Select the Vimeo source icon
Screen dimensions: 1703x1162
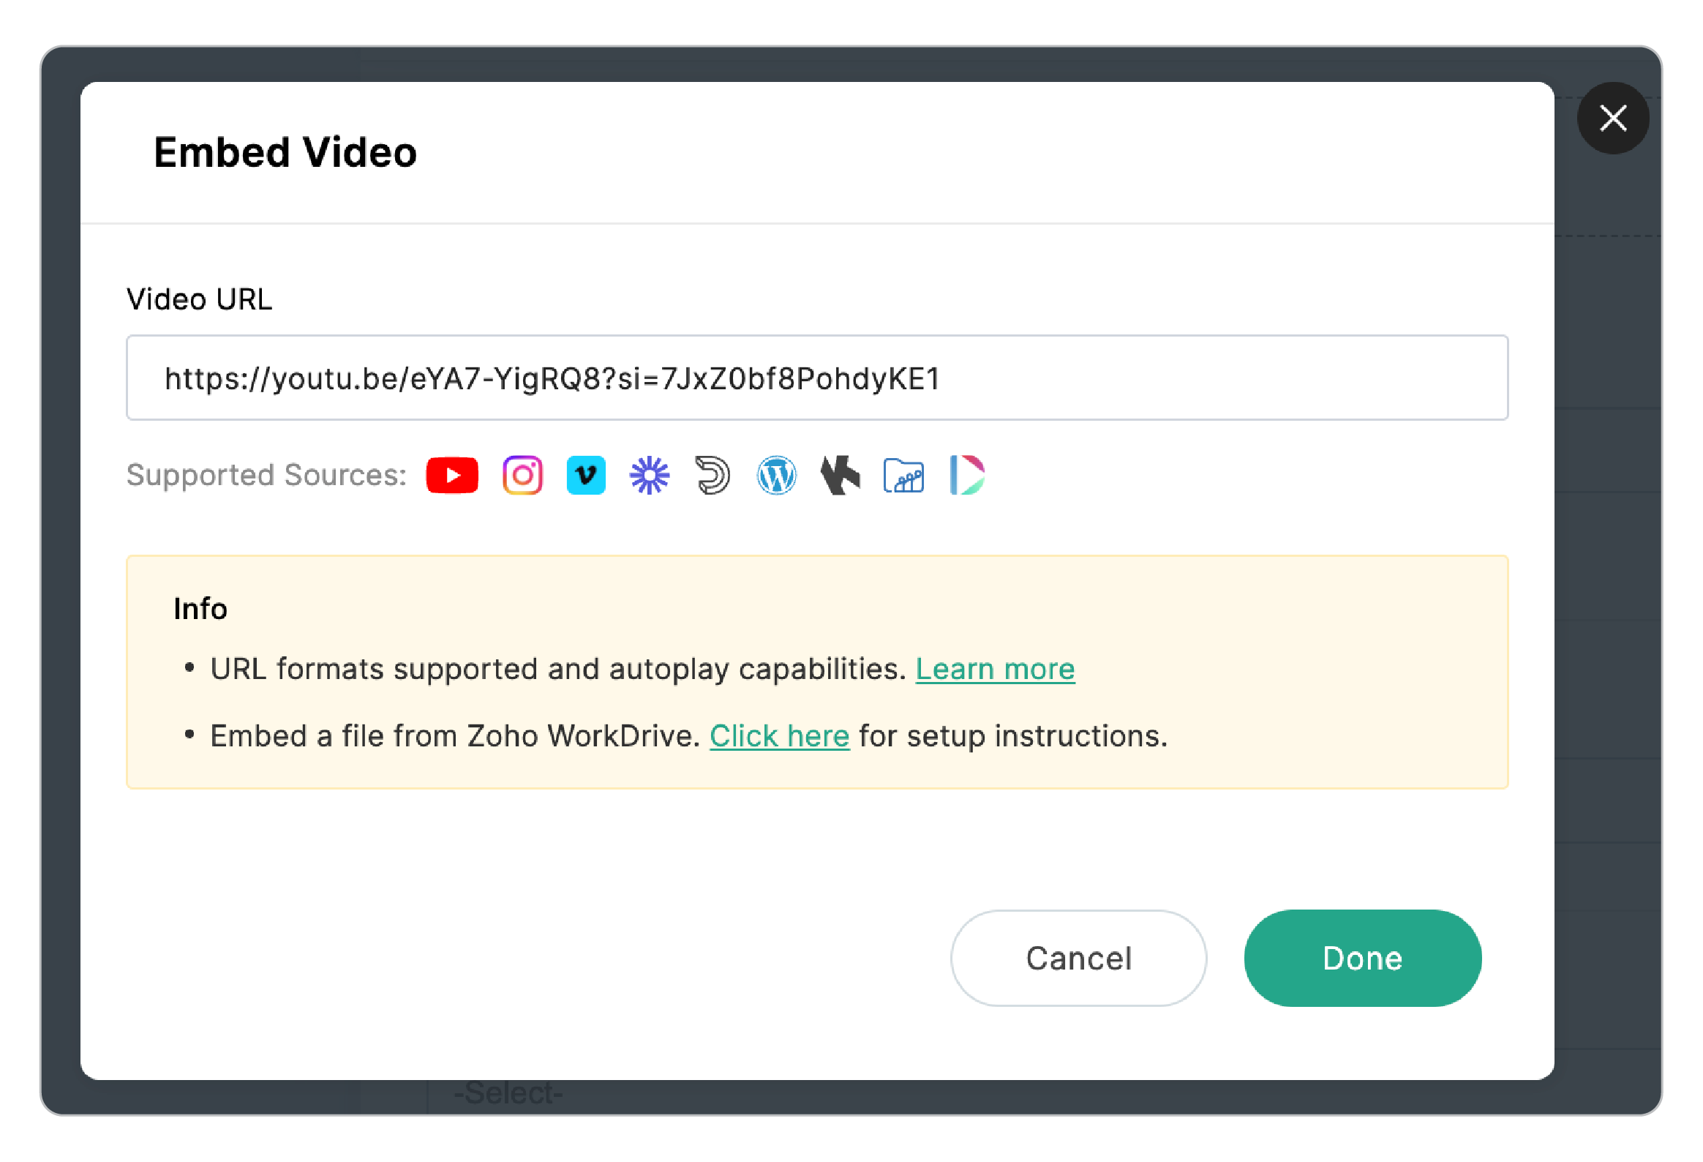tap(586, 476)
